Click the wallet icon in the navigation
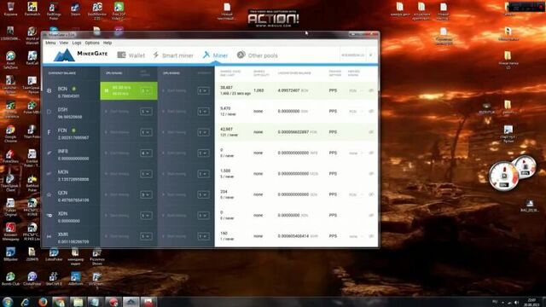 121,55
